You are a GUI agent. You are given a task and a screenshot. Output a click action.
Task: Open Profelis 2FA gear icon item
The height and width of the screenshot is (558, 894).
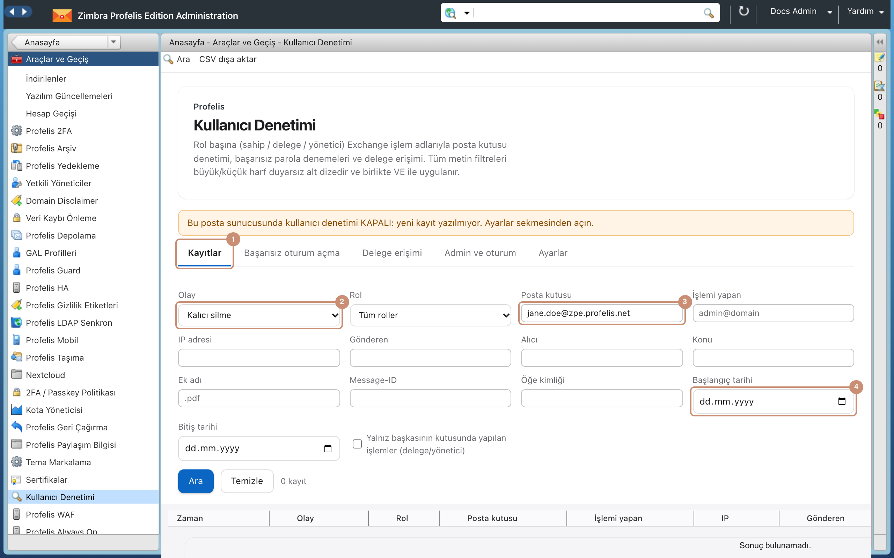coord(16,131)
